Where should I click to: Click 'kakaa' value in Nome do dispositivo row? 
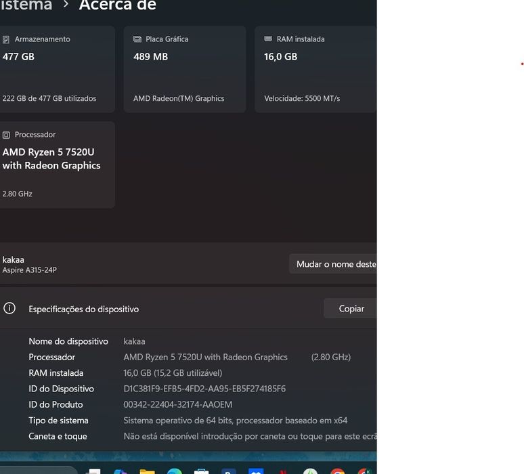(134, 341)
